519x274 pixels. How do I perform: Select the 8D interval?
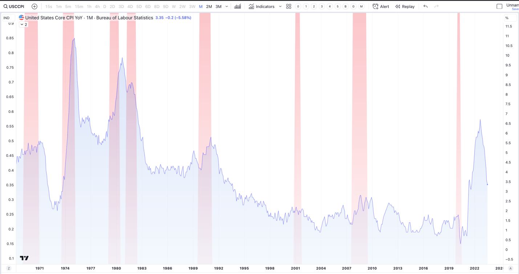(x=157, y=7)
